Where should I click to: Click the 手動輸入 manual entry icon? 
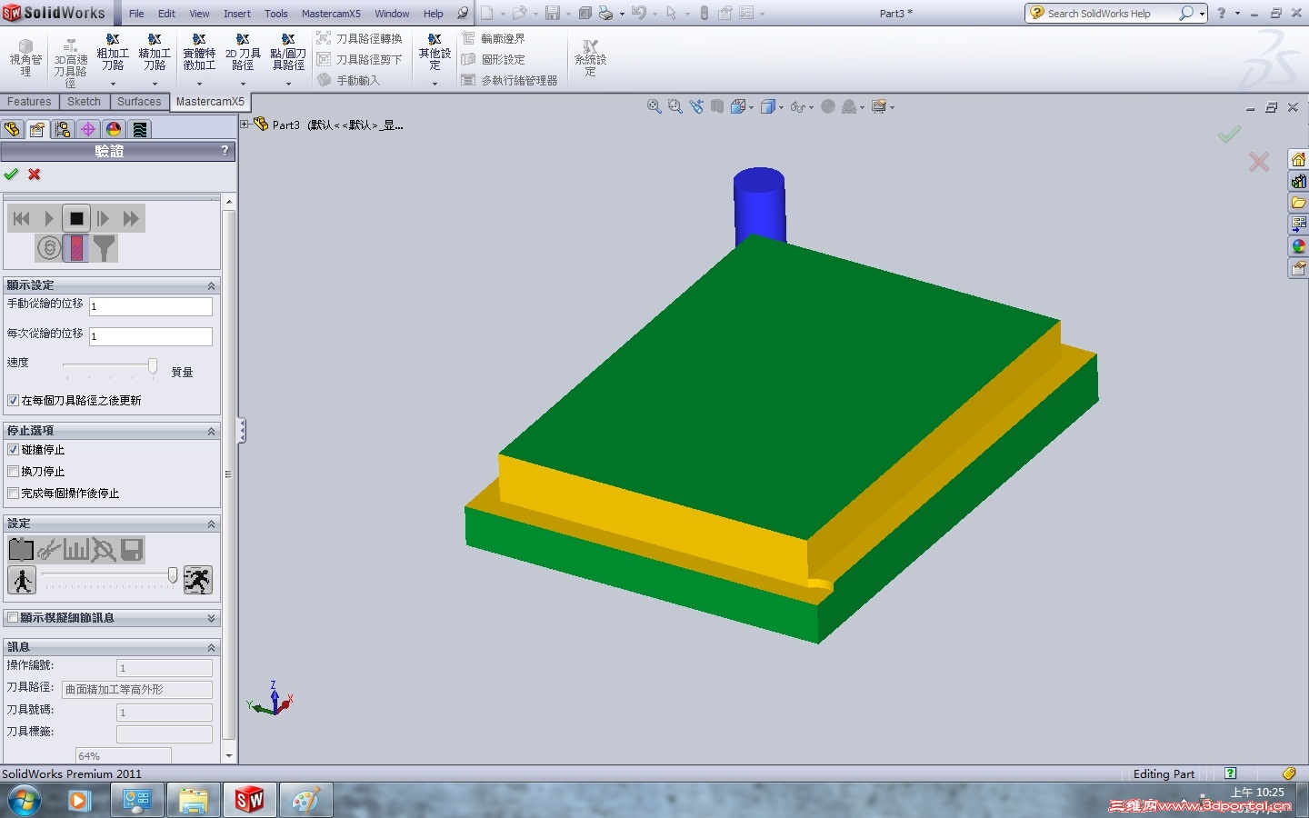[324, 80]
